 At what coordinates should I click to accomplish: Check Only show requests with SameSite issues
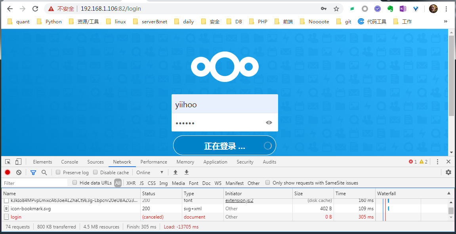267,183
